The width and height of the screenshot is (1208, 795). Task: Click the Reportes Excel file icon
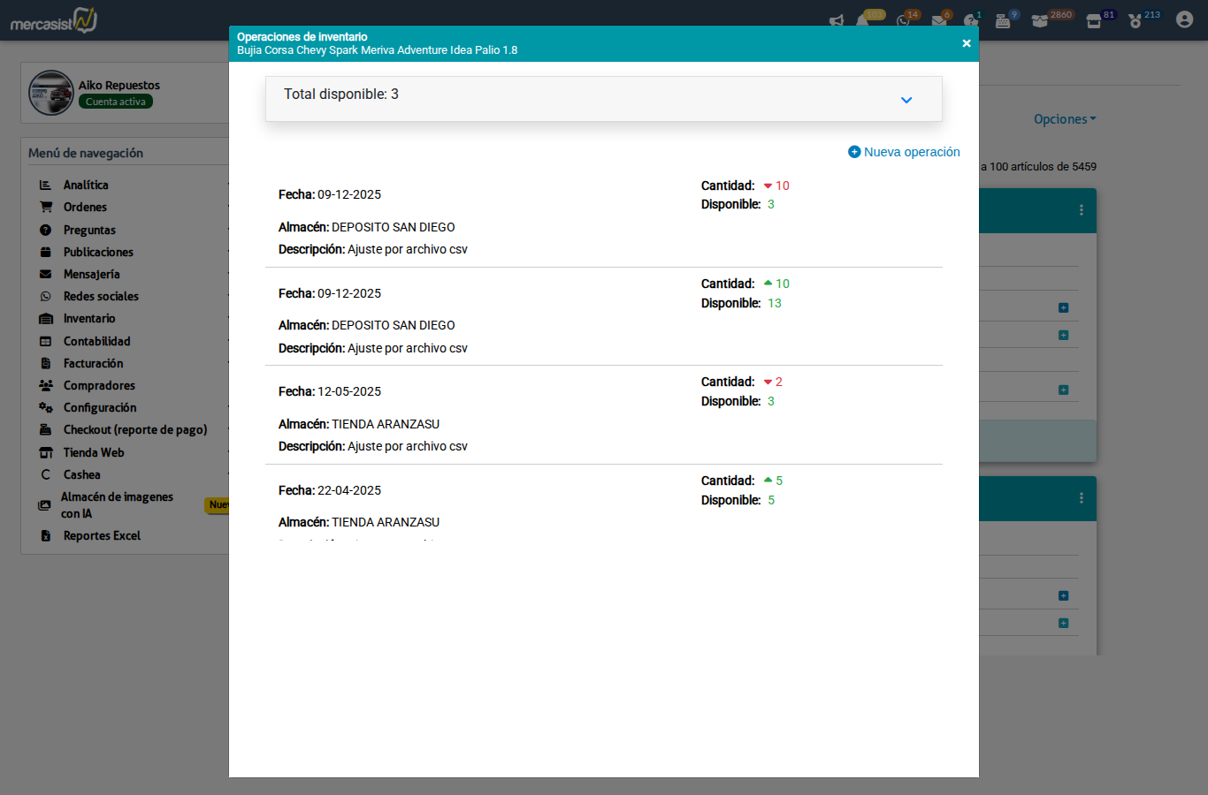coord(46,535)
